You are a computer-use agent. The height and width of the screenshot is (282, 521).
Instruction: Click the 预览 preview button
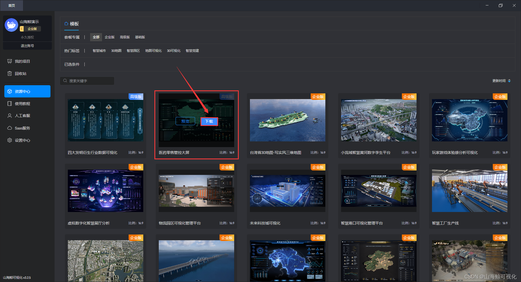pyautogui.click(x=185, y=121)
